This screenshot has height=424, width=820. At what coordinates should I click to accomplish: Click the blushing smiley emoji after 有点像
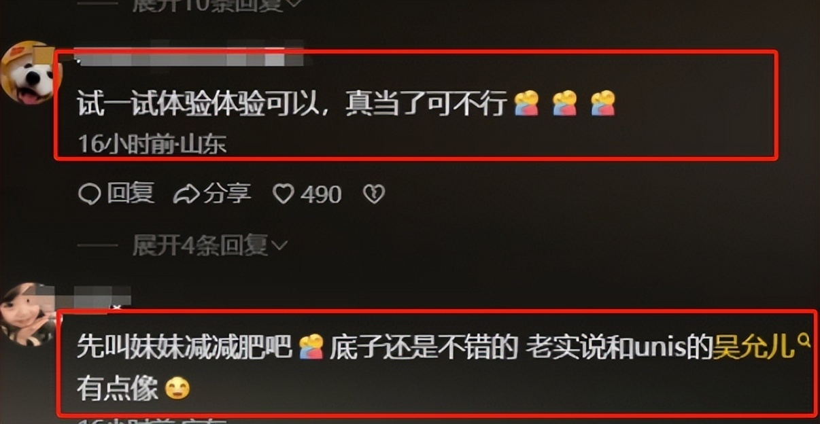pyautogui.click(x=177, y=389)
